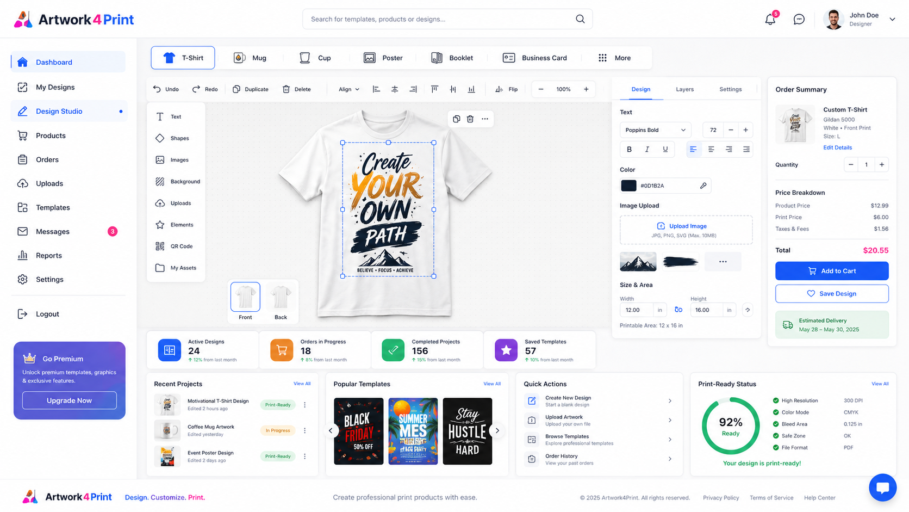Viewport: 909px width, 512px height.
Task: Click the rotate icon beside Height
Action: [x=748, y=310]
